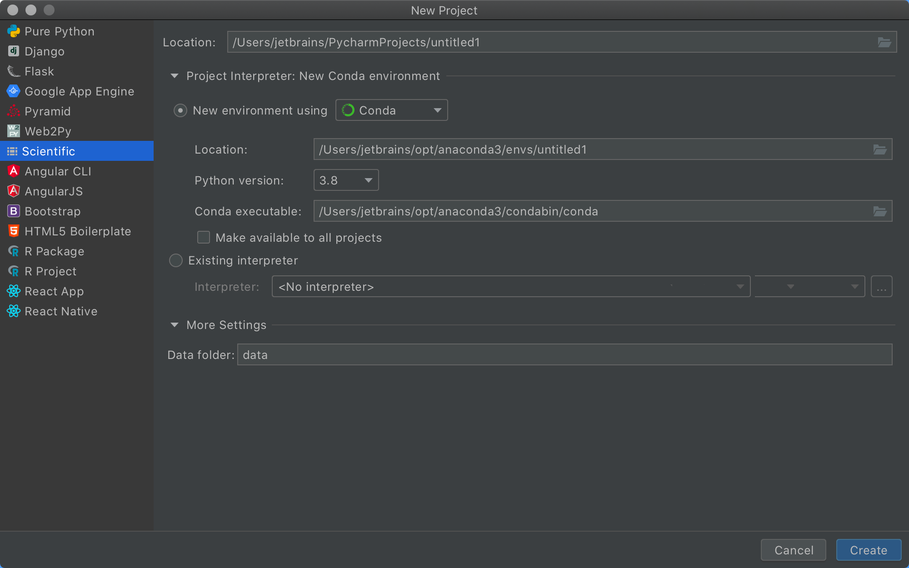Click the Bootstrap label

point(53,211)
